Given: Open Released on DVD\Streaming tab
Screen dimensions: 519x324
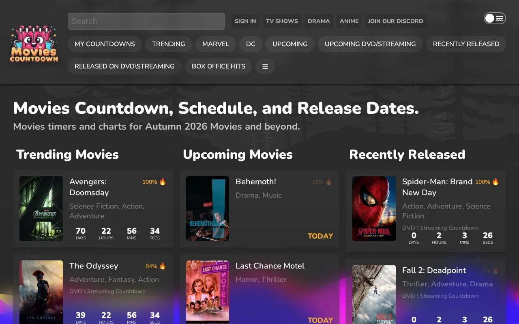Looking at the screenshot, I should coord(124,66).
